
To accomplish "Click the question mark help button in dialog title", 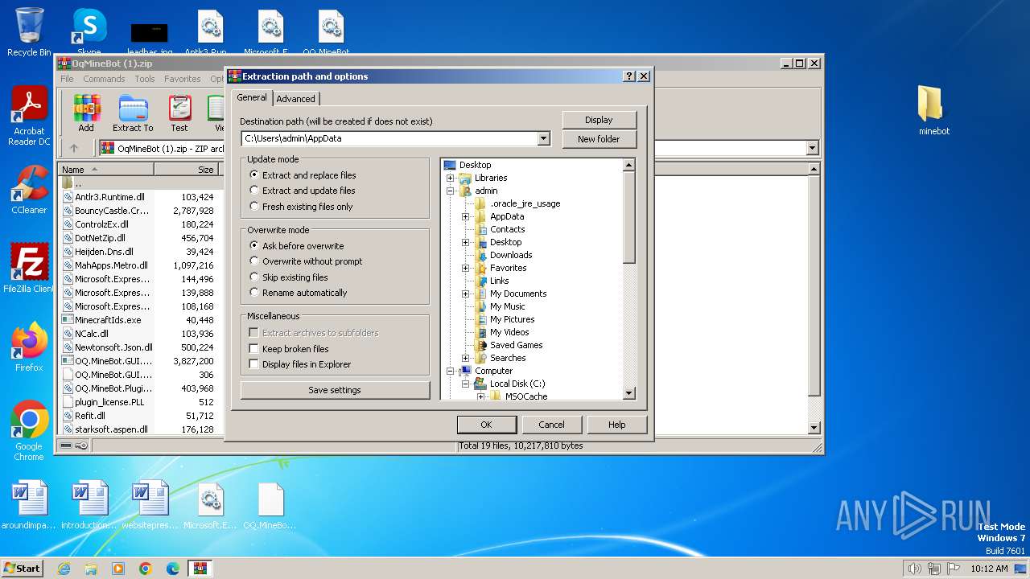I will coord(629,76).
